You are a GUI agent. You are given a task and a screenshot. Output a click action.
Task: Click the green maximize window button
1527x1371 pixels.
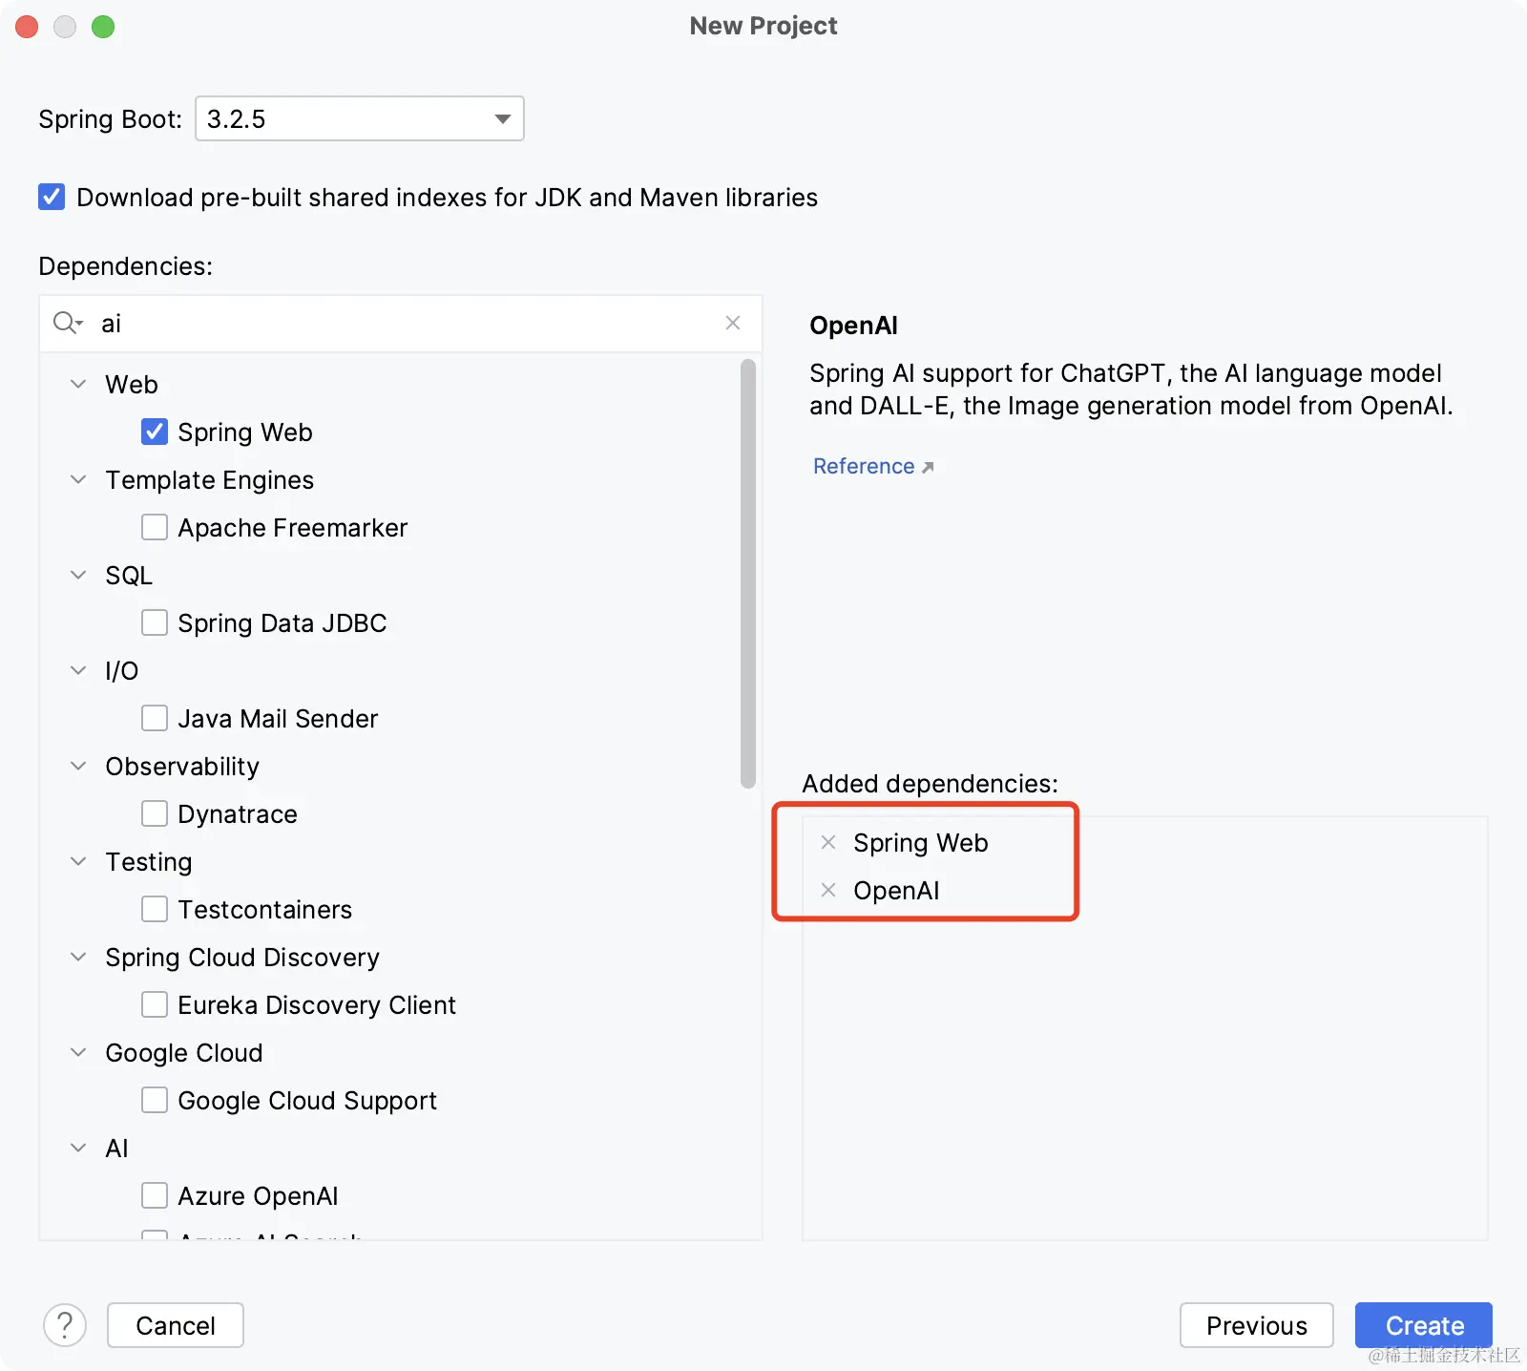coord(103,27)
